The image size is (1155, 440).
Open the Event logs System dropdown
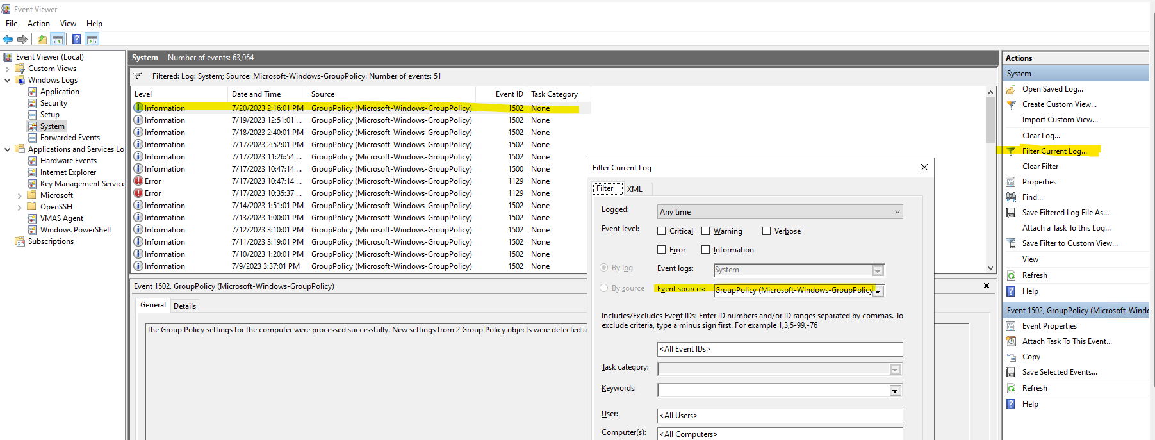coord(878,271)
